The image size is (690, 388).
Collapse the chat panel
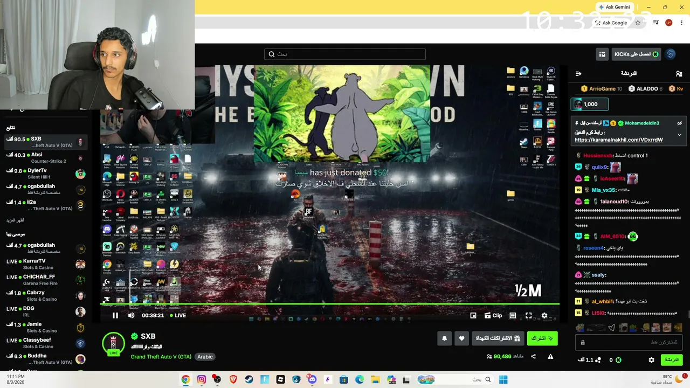[578, 73]
